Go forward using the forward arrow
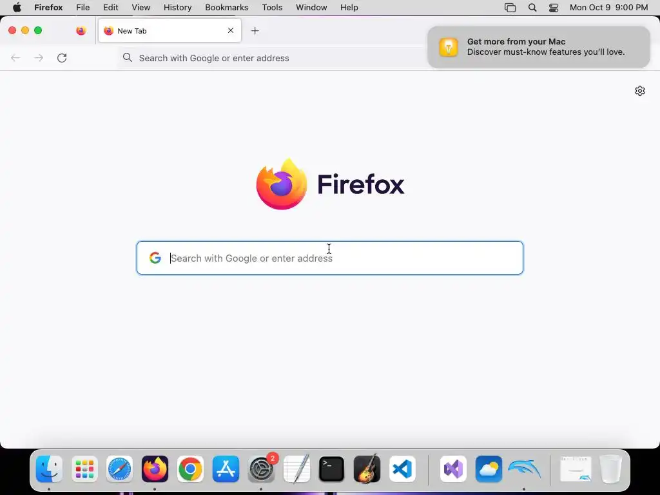The image size is (660, 495). (x=39, y=57)
